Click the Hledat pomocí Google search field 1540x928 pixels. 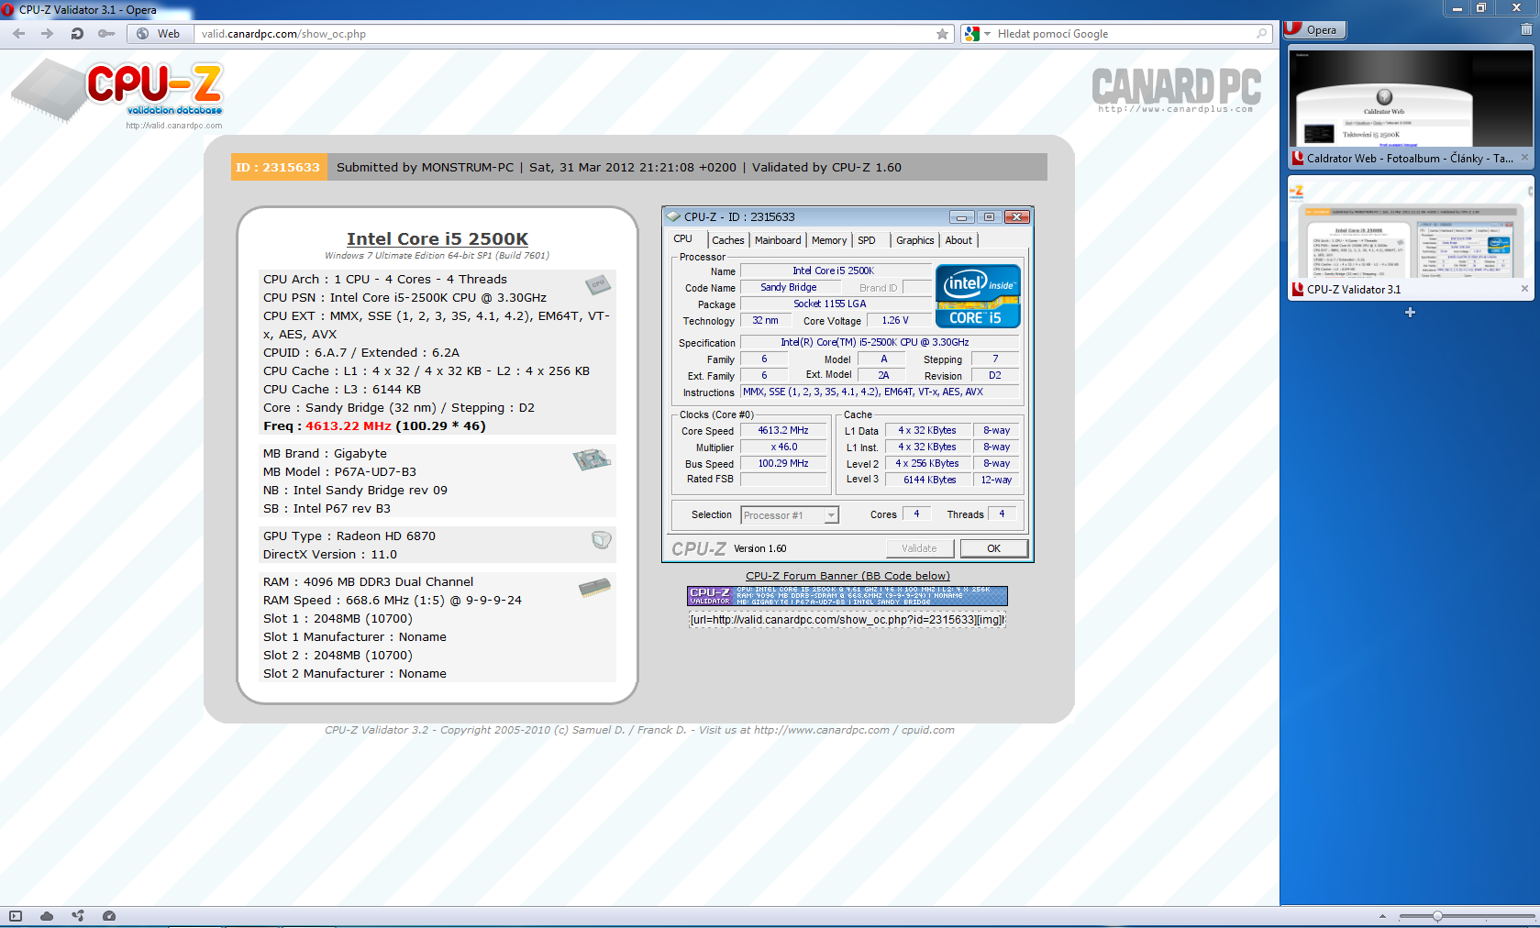click(1125, 34)
